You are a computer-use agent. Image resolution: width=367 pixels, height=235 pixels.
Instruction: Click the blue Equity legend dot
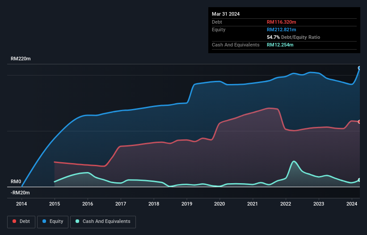(x=44, y=221)
